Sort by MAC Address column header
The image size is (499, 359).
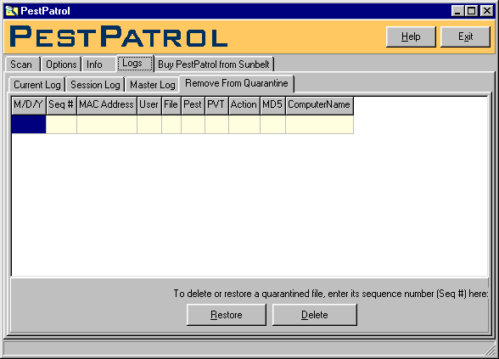107,104
